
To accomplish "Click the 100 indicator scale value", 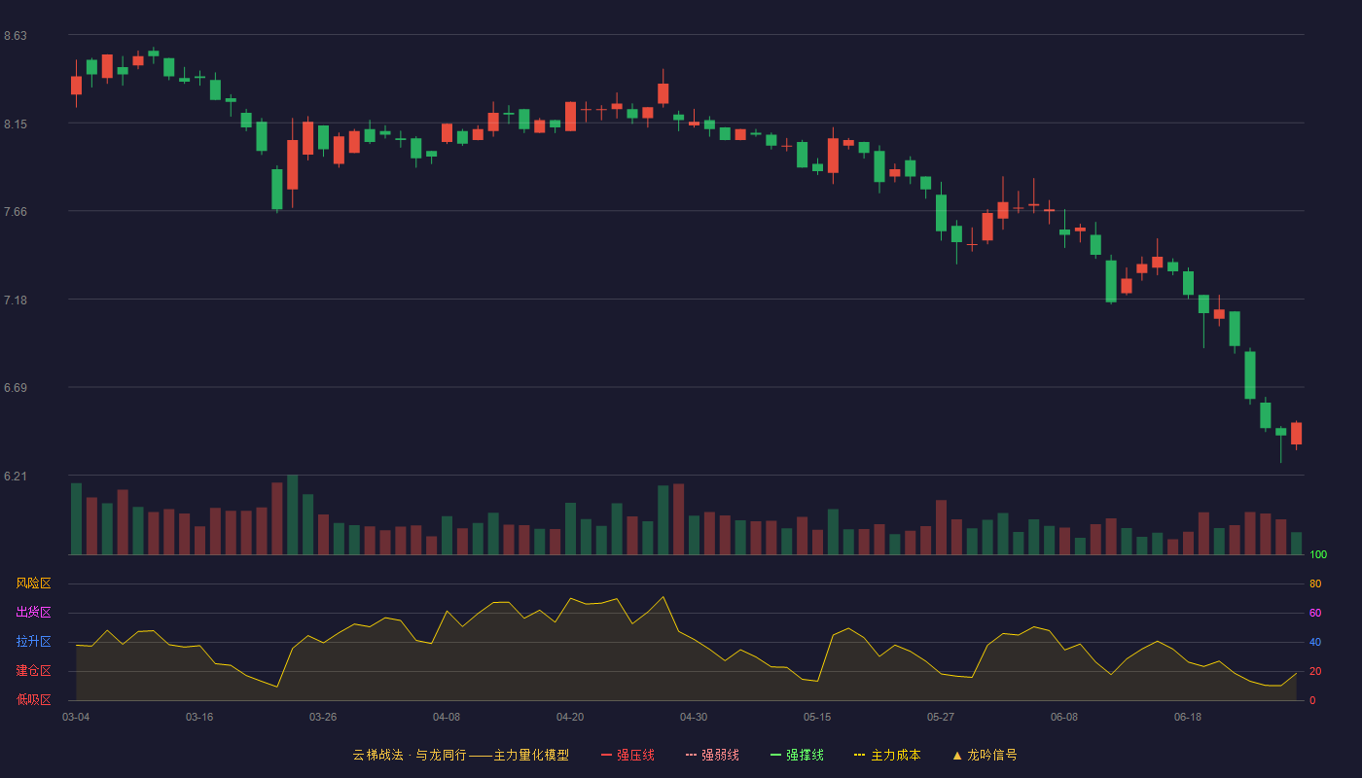I will coord(1318,555).
